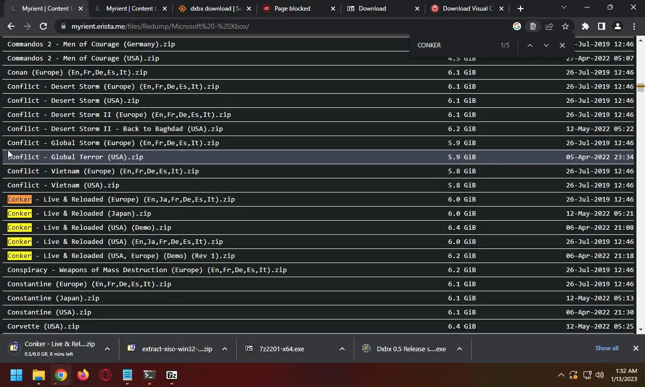Open the side panel icon
Screen dimensions: 645x387
tap(601, 26)
